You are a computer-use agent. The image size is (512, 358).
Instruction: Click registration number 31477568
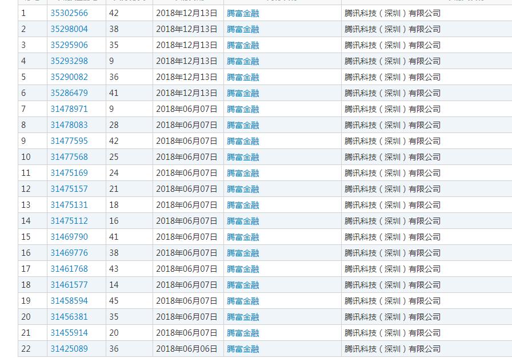69,157
